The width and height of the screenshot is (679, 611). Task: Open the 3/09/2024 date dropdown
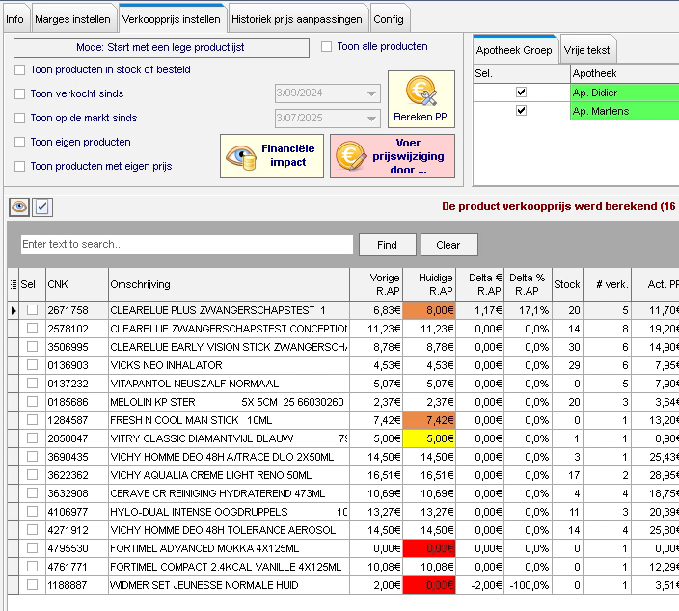tap(371, 93)
